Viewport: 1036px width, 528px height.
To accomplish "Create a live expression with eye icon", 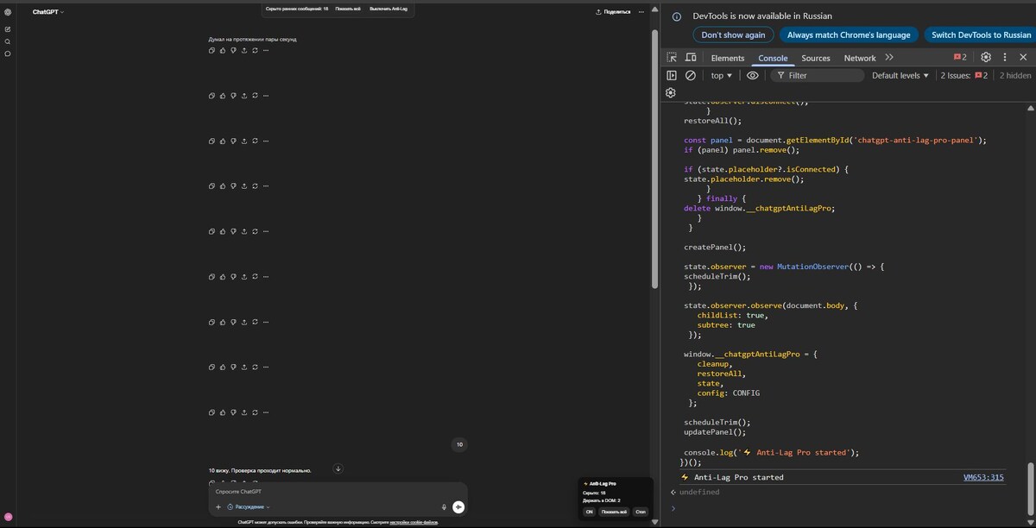I will coord(753,75).
